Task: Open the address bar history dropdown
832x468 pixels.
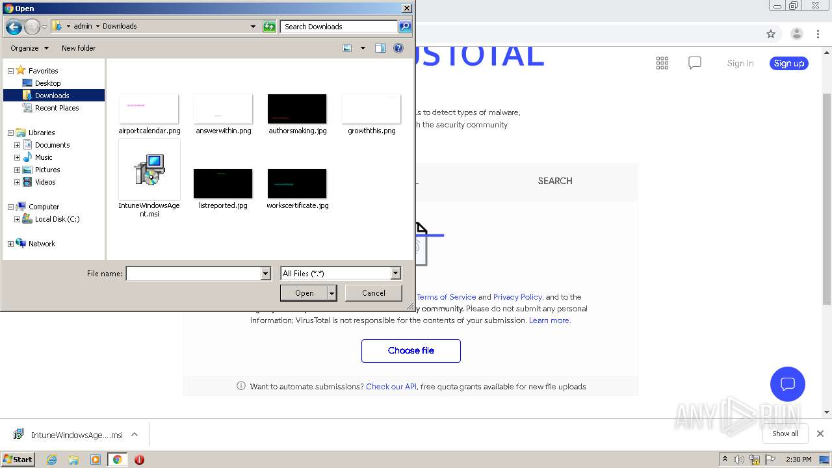Action: tap(253, 27)
